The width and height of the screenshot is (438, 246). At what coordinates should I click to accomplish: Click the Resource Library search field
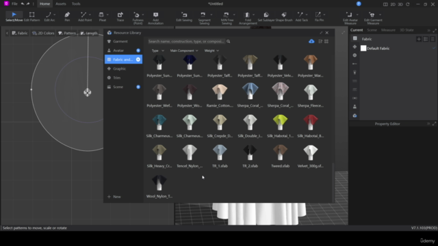click(186, 41)
